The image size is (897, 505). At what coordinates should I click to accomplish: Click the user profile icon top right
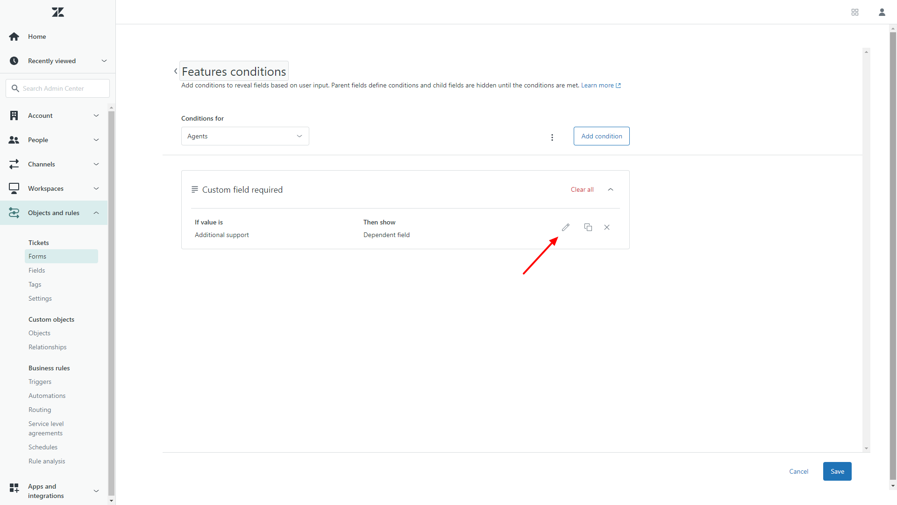[x=882, y=12]
